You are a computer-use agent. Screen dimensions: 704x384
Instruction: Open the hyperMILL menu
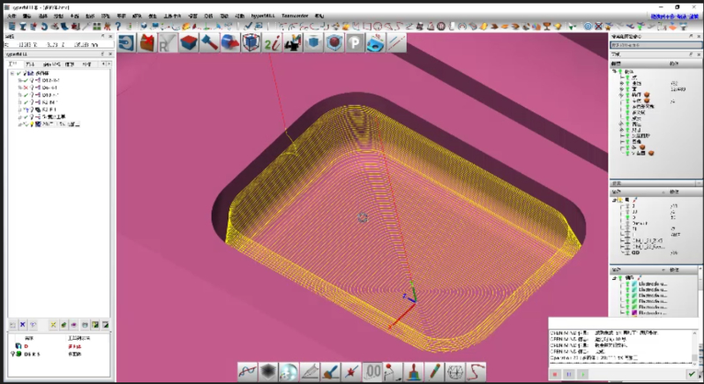click(262, 16)
